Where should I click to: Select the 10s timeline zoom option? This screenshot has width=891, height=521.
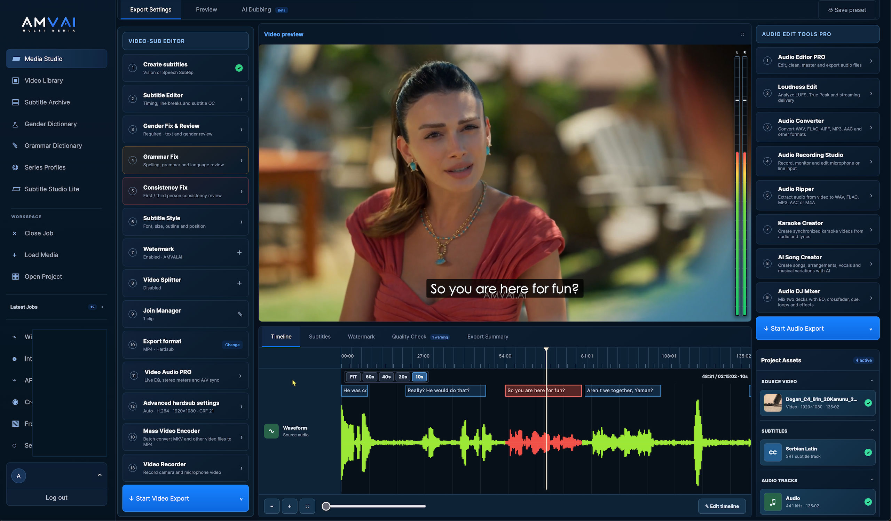point(419,377)
